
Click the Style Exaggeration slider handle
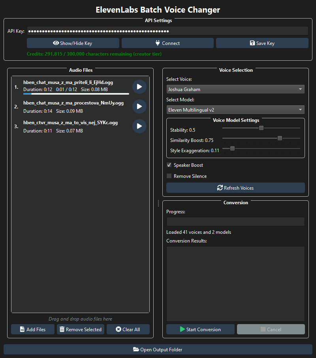click(x=232, y=149)
